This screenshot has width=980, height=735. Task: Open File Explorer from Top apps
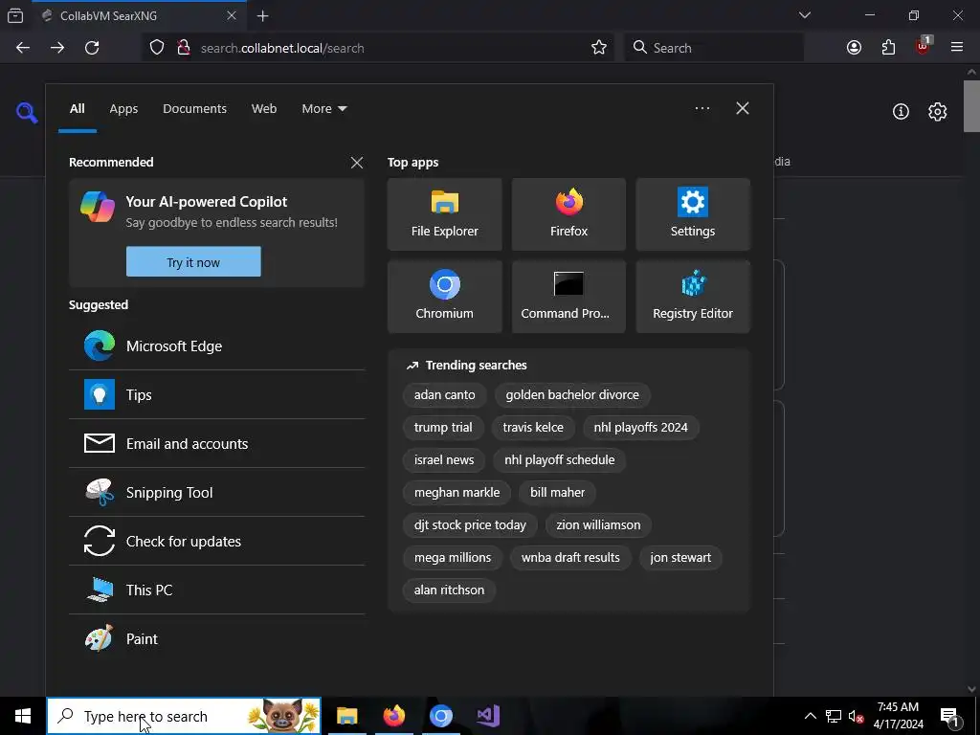(x=444, y=214)
